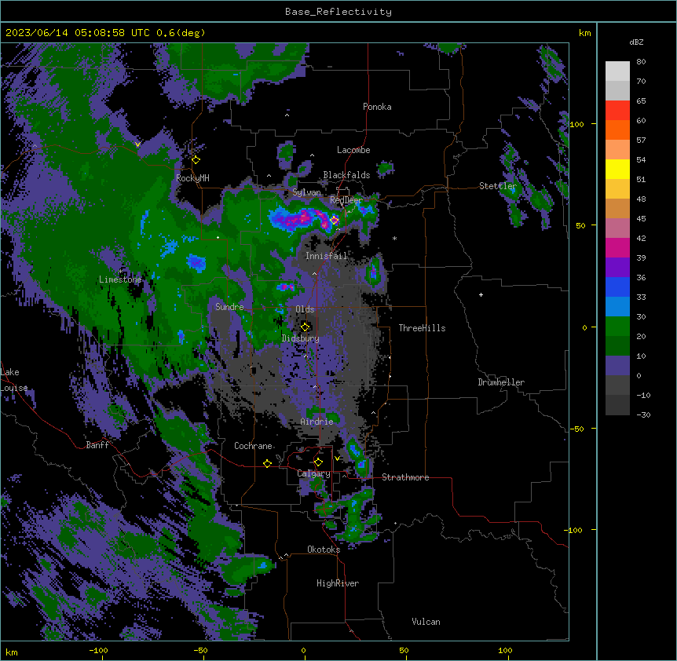The height and width of the screenshot is (661, 677).
Task: Click the Innisfail city label
Action: click(326, 256)
